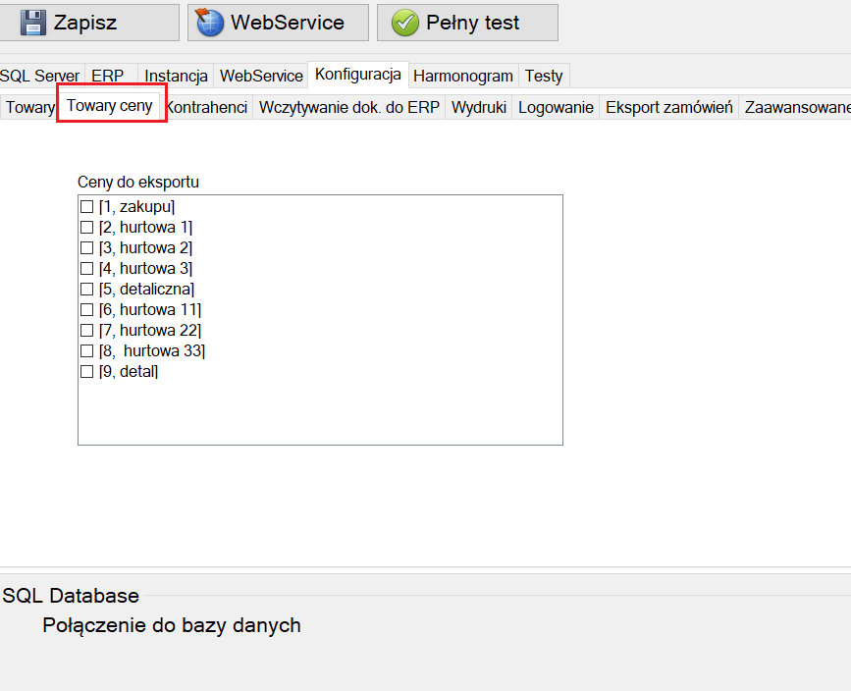Open the Eksport zamówień sub-tab

(x=668, y=108)
